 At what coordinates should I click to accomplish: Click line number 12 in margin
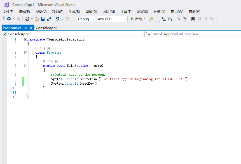[x=15, y=97]
